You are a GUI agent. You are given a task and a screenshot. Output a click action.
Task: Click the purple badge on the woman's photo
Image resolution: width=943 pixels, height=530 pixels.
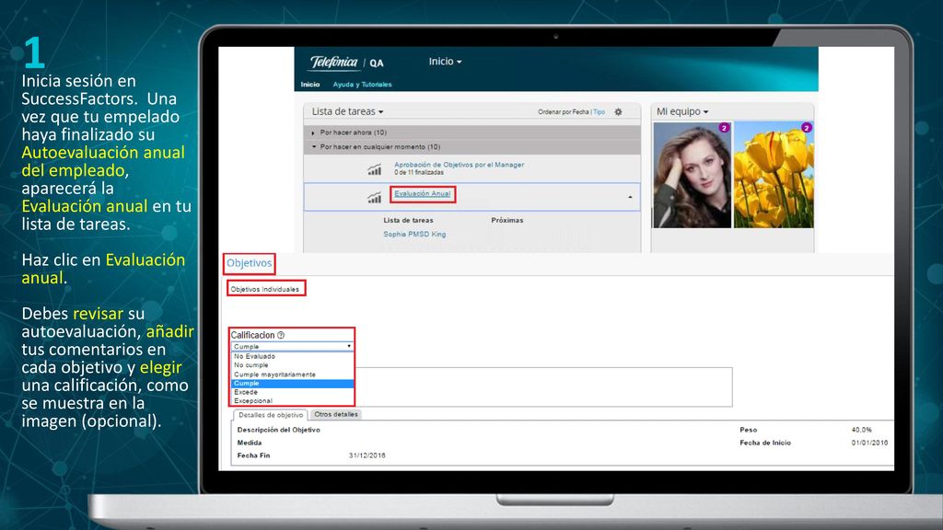tap(724, 127)
